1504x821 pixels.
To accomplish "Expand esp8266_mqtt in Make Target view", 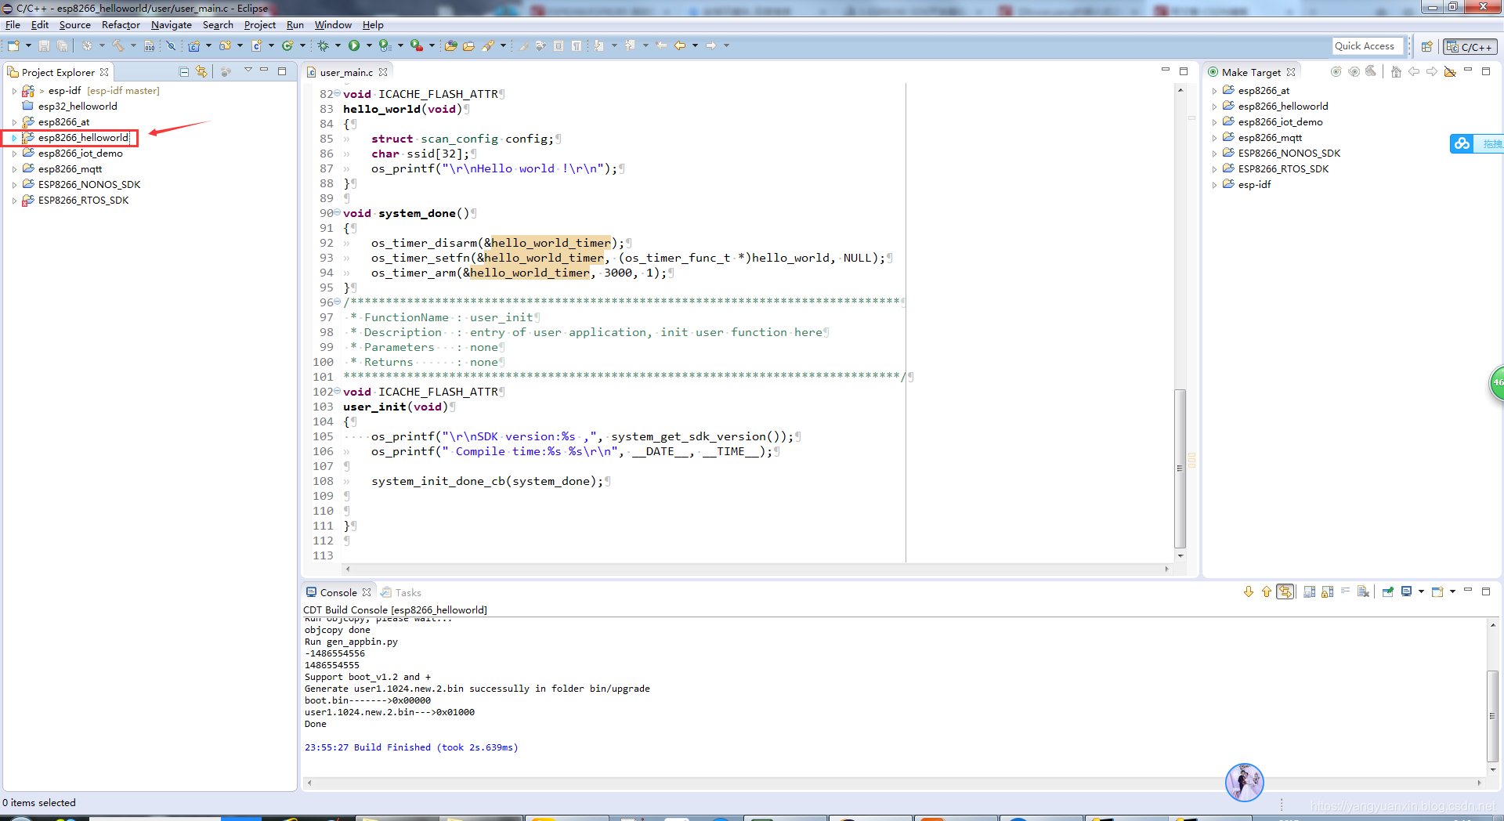I will coord(1214,138).
